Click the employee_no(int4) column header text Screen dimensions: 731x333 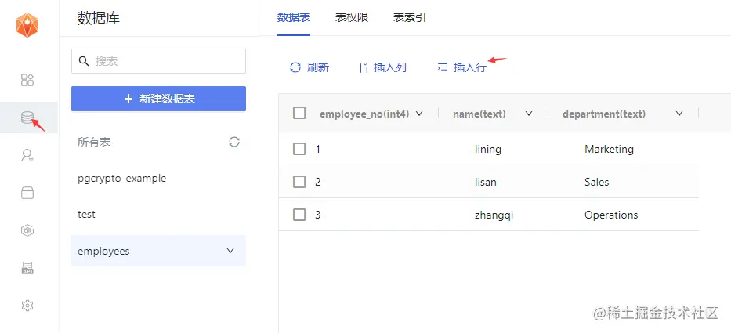(364, 114)
